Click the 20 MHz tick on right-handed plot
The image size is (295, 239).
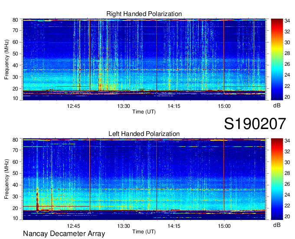tap(15, 89)
